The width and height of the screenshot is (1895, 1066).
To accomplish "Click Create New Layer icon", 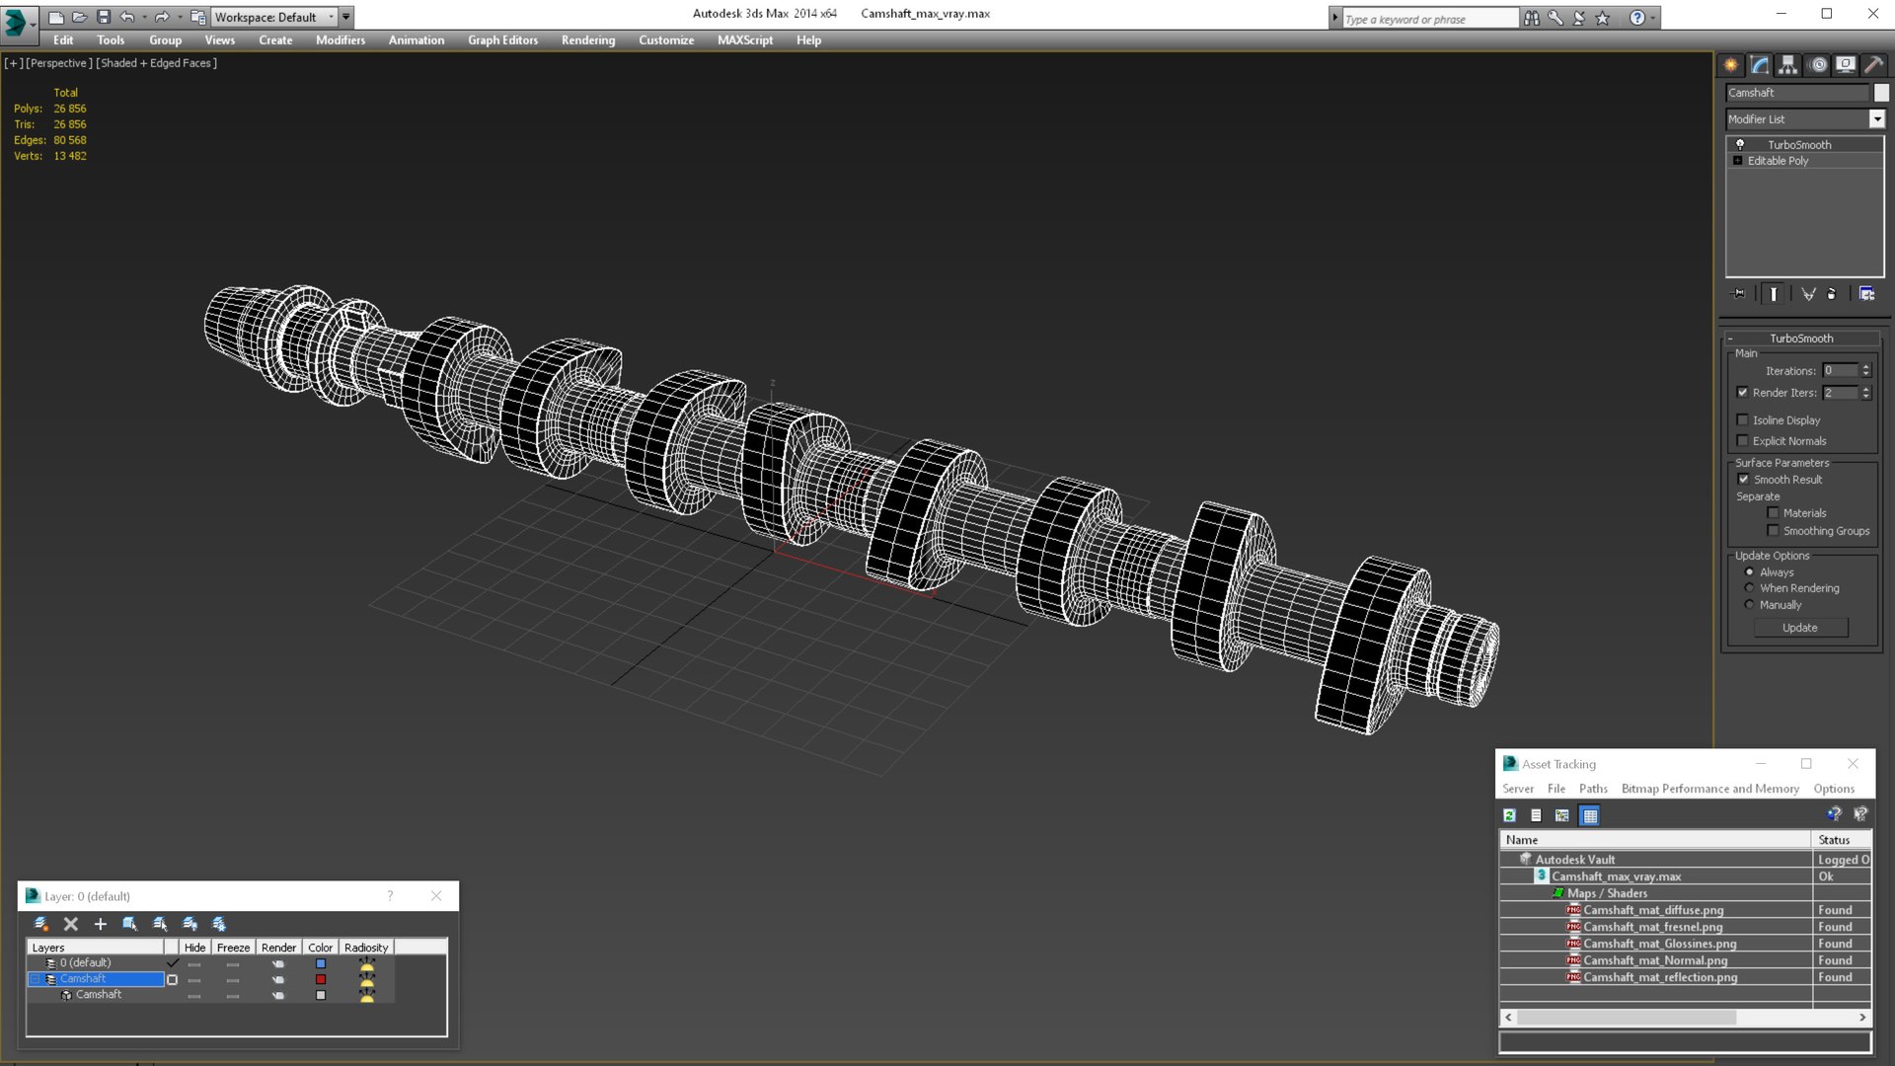I will (x=40, y=924).
